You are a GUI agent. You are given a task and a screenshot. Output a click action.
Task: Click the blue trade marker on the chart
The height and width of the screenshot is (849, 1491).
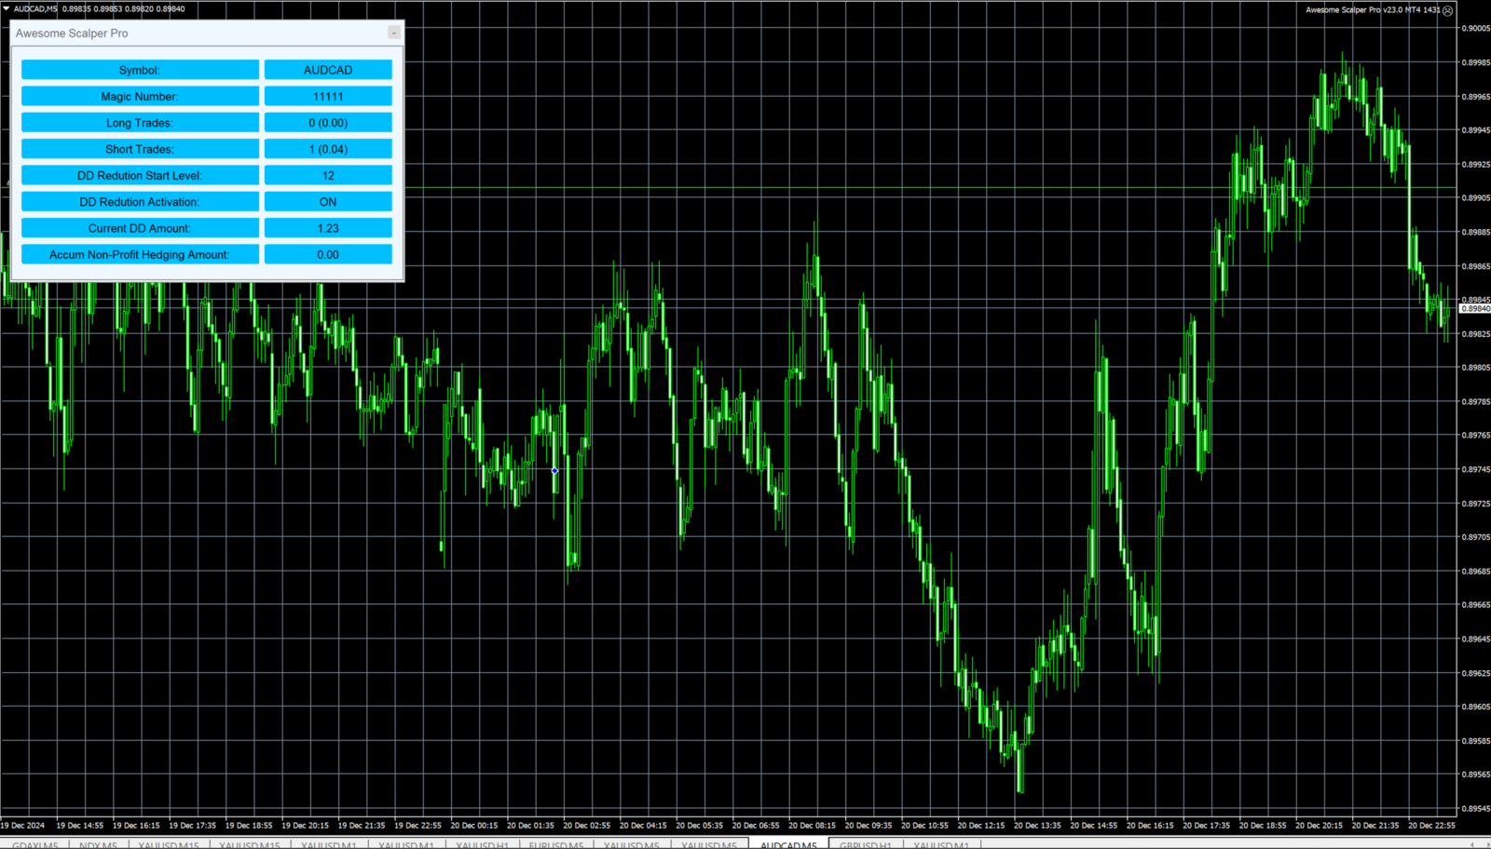554,471
